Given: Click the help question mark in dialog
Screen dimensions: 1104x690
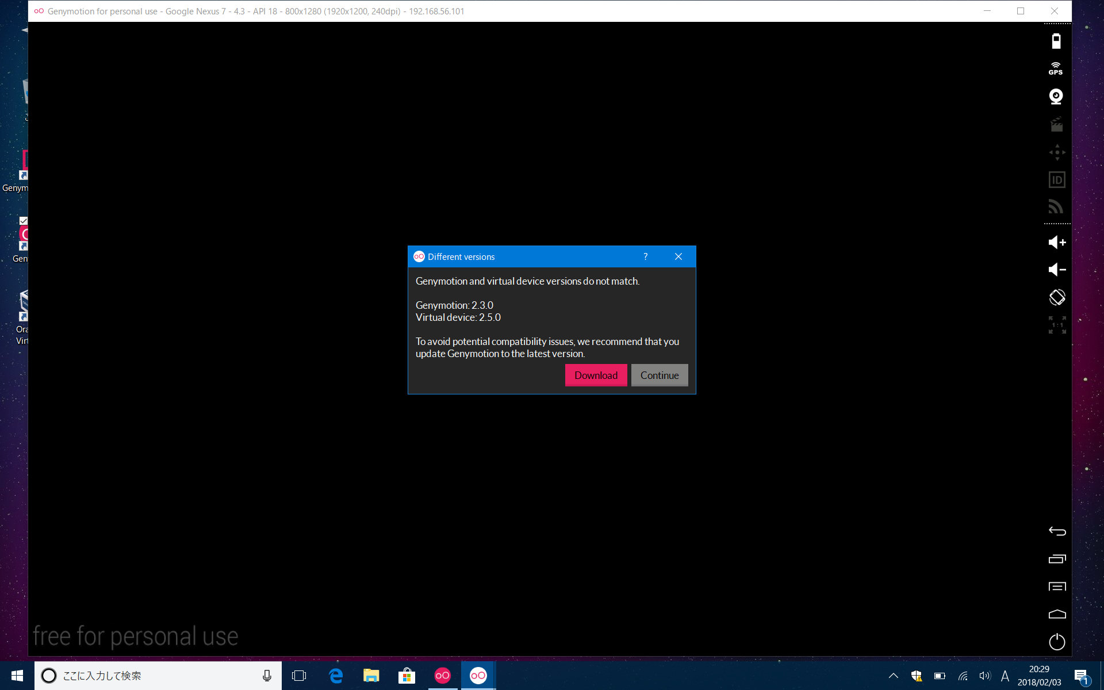Looking at the screenshot, I should coord(645,256).
